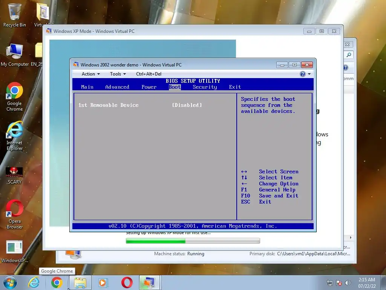386x290 pixels.
Task: Click the [Disabled] option value
Action: 187,105
